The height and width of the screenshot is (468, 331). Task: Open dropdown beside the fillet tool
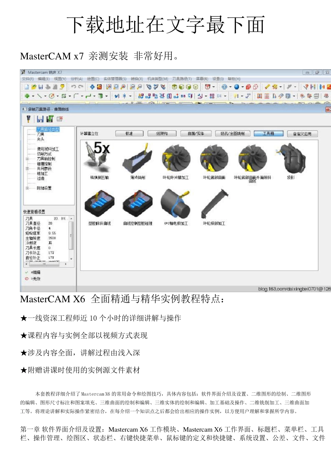pyautogui.click(x=82, y=96)
